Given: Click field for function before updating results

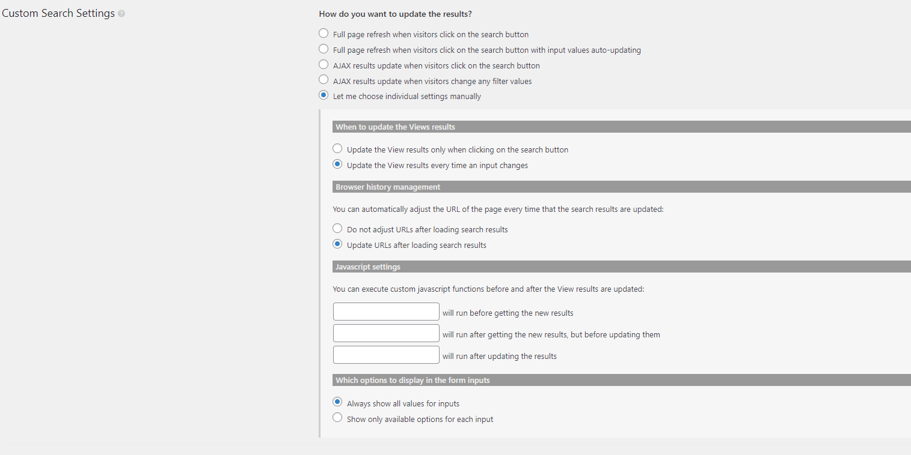Looking at the screenshot, I should 386,333.
